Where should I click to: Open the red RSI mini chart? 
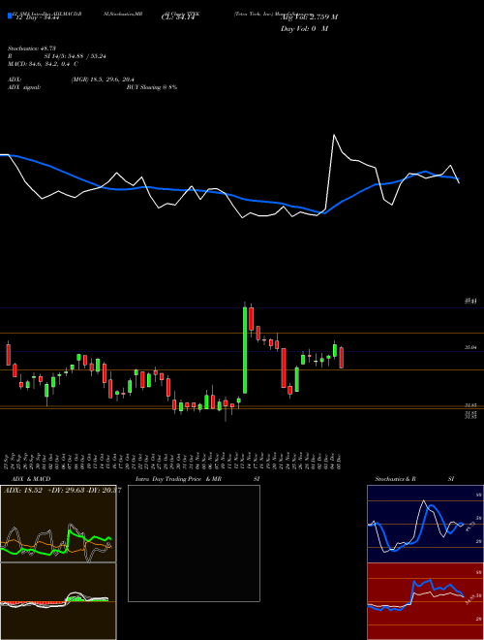[425, 601]
